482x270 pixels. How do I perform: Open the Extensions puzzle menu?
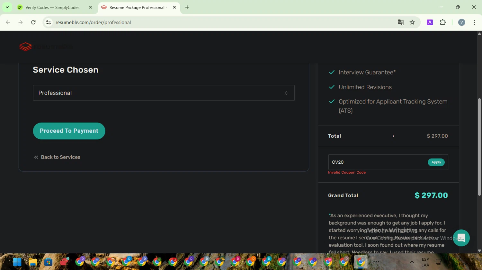tap(443, 22)
